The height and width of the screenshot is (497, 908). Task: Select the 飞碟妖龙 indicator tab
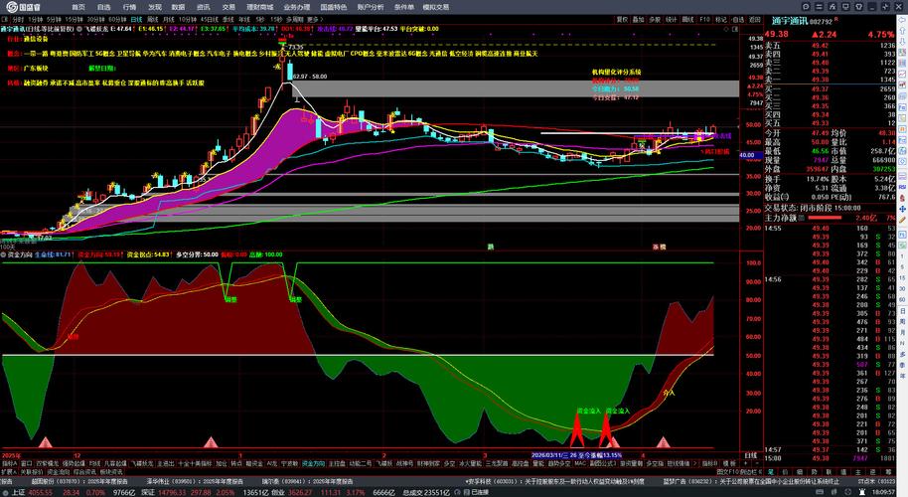tap(142, 463)
